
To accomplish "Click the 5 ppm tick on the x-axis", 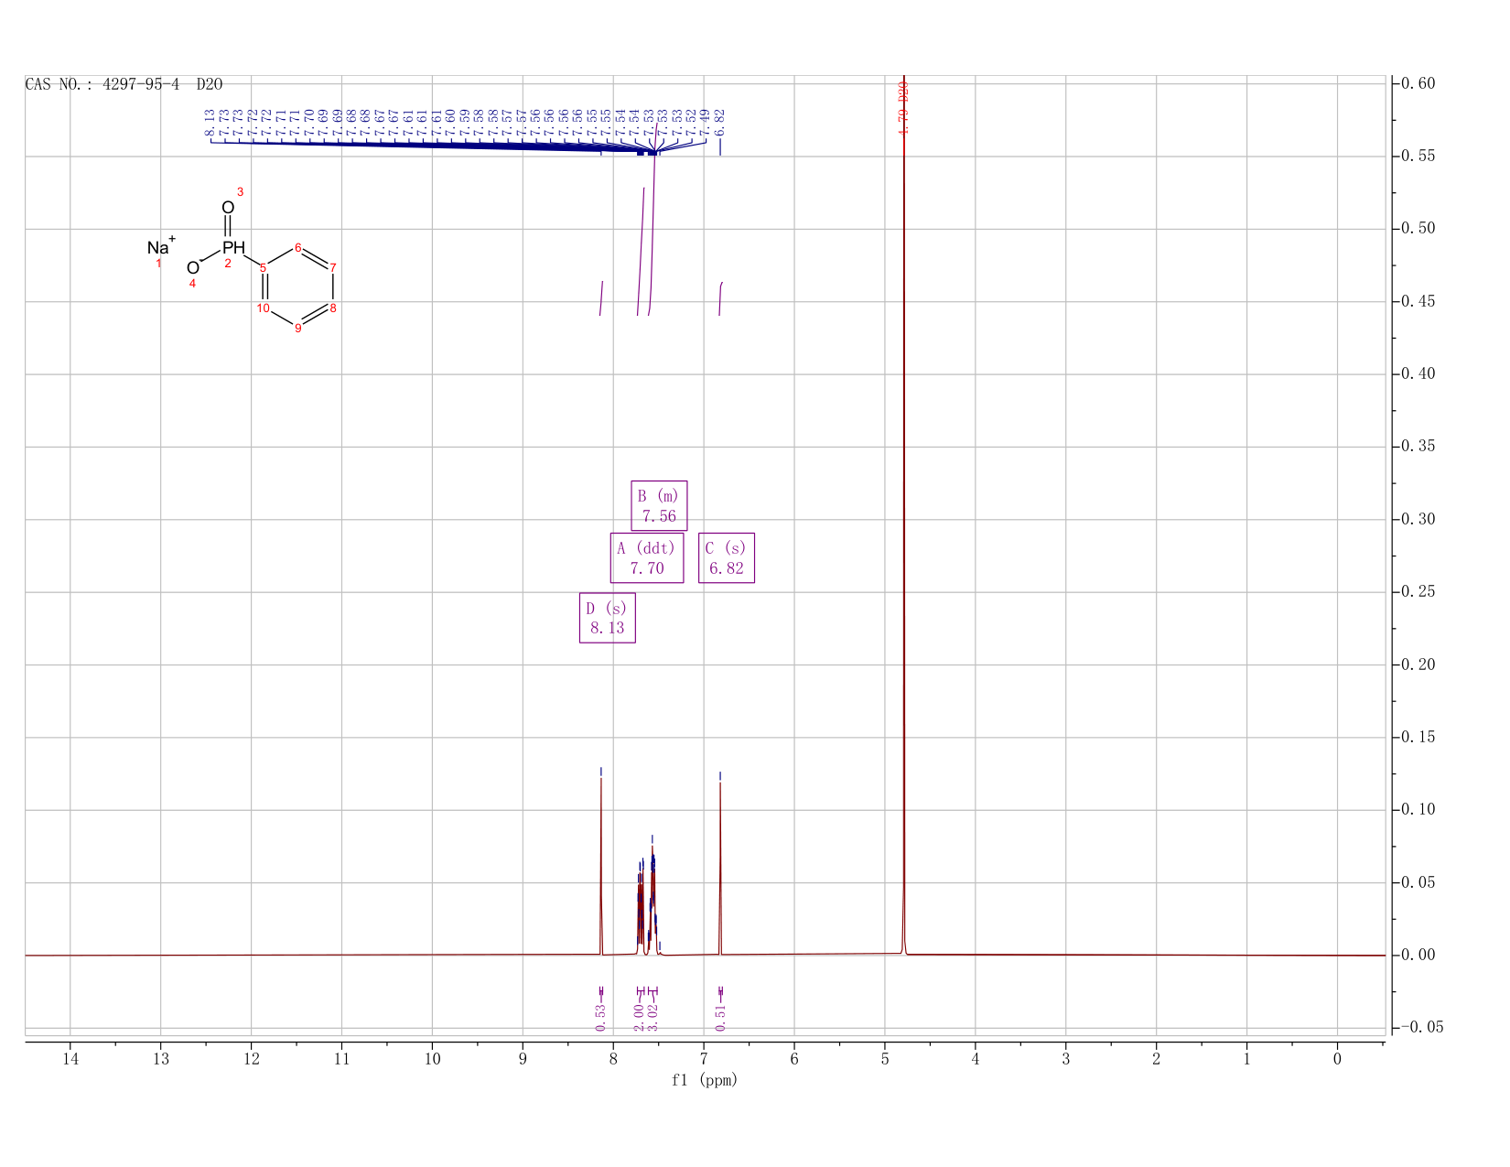I will coord(885,1060).
